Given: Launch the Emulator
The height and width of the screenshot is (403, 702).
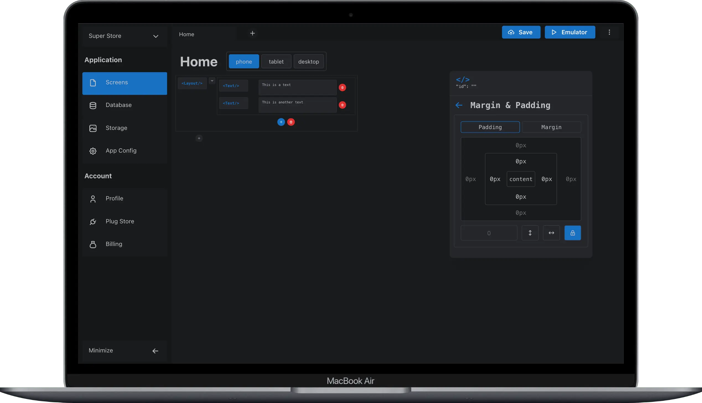Looking at the screenshot, I should [x=570, y=32].
